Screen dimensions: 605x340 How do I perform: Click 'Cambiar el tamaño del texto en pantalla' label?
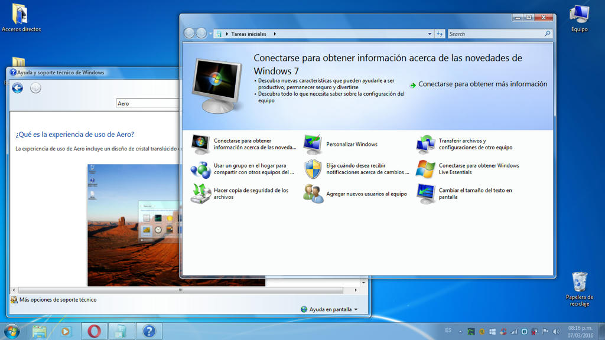click(476, 194)
